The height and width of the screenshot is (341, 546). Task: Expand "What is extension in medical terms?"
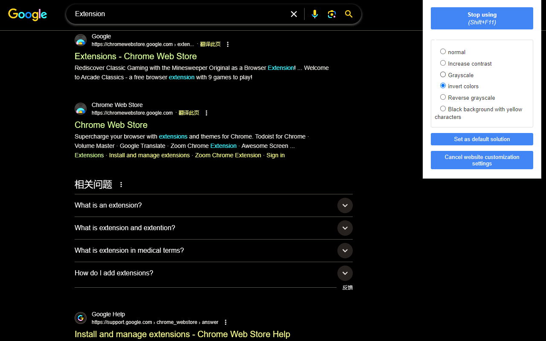345,251
